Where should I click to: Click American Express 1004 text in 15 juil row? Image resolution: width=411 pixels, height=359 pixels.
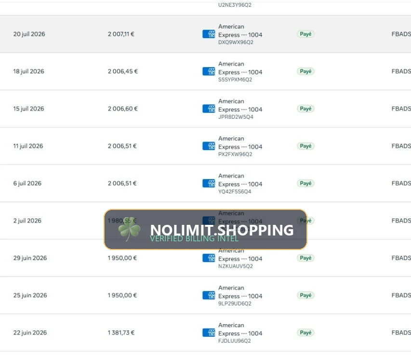pyautogui.click(x=240, y=105)
